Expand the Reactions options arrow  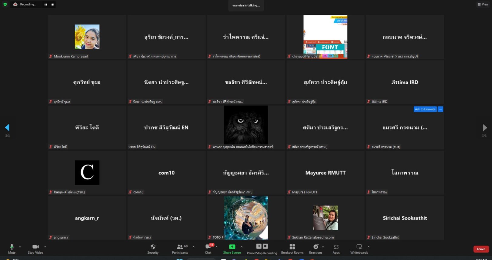(323, 247)
